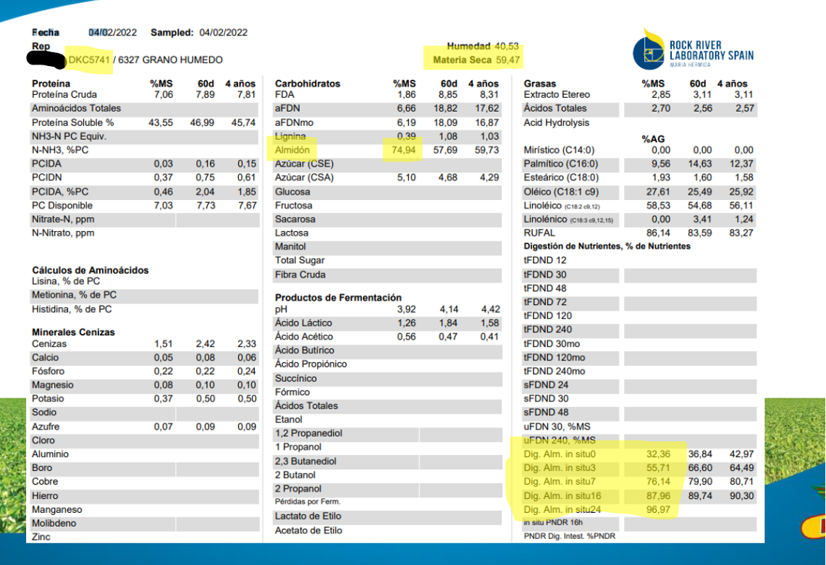This screenshot has height=565, width=826.
Task: Select the Dig. Alm. in situ24 value 96,97
Action: (x=659, y=510)
